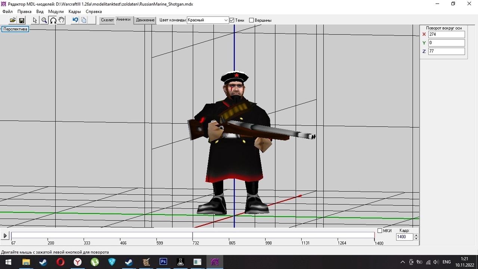
Task: Open network Wi-Fi tray icon
Action: click(x=428, y=262)
